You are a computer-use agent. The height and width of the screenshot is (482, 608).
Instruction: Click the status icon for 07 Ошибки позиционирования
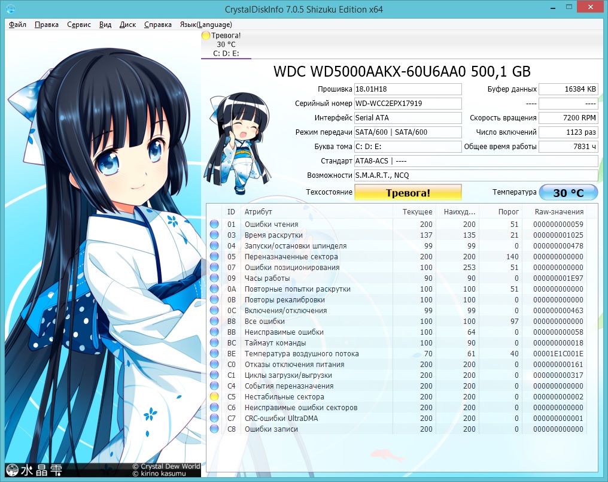pos(214,267)
